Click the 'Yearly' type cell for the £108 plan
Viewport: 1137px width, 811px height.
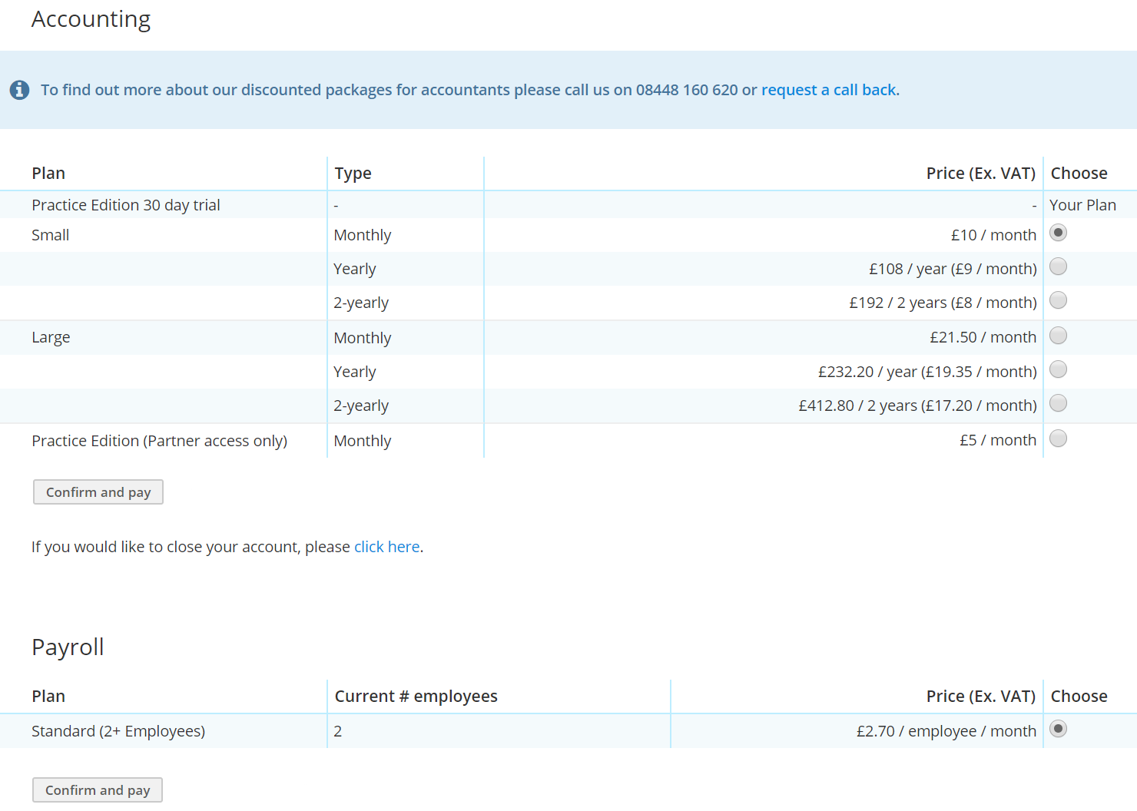pos(355,269)
